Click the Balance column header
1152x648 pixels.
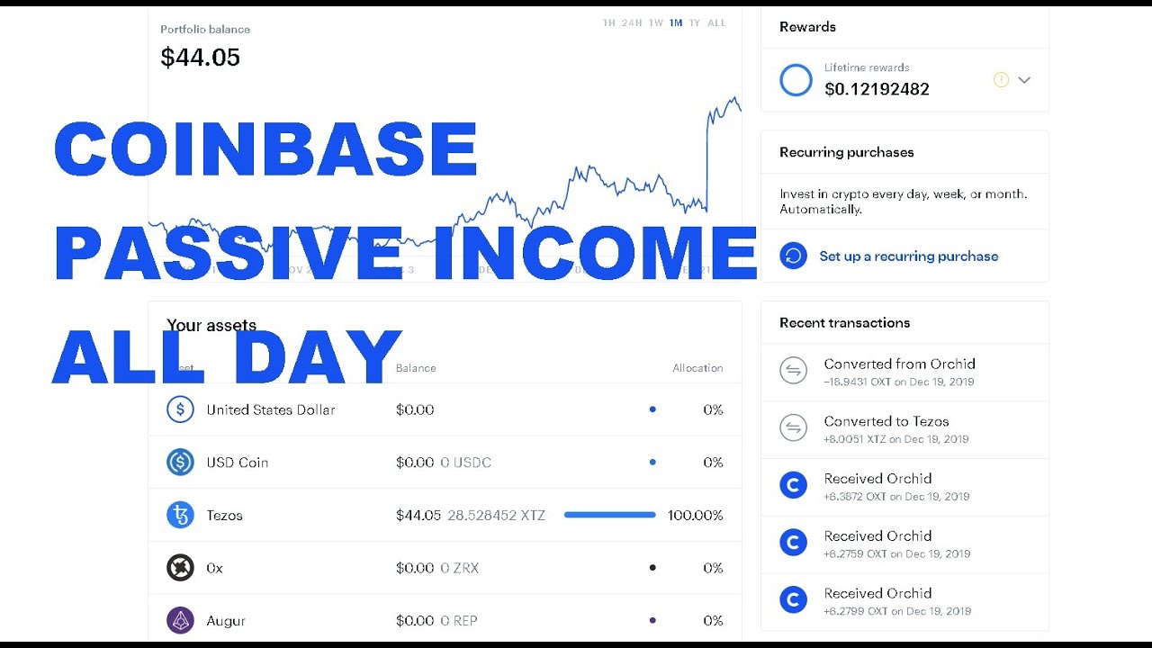coord(416,368)
